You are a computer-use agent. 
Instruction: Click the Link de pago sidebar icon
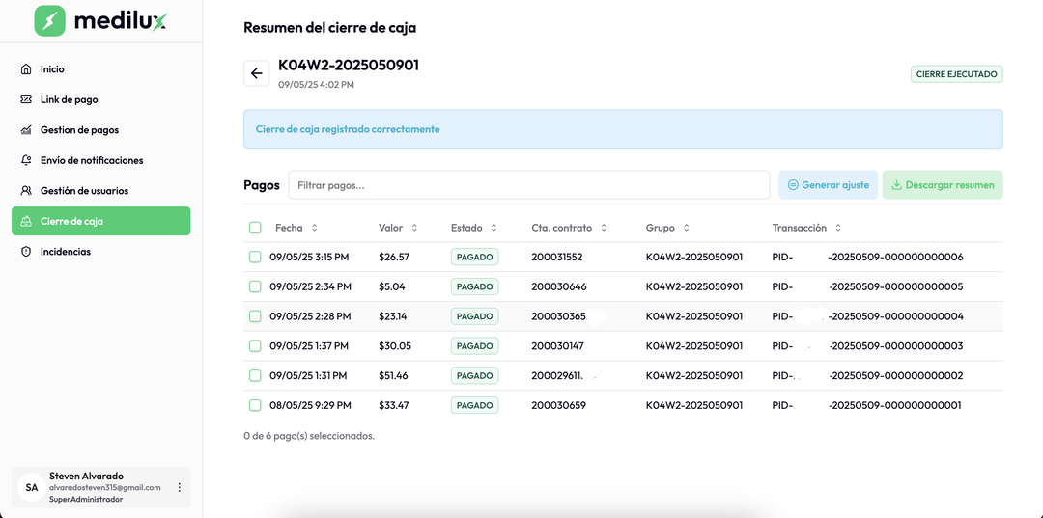(26, 99)
